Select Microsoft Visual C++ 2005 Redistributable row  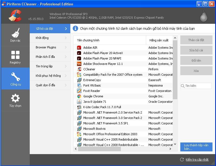(123, 140)
